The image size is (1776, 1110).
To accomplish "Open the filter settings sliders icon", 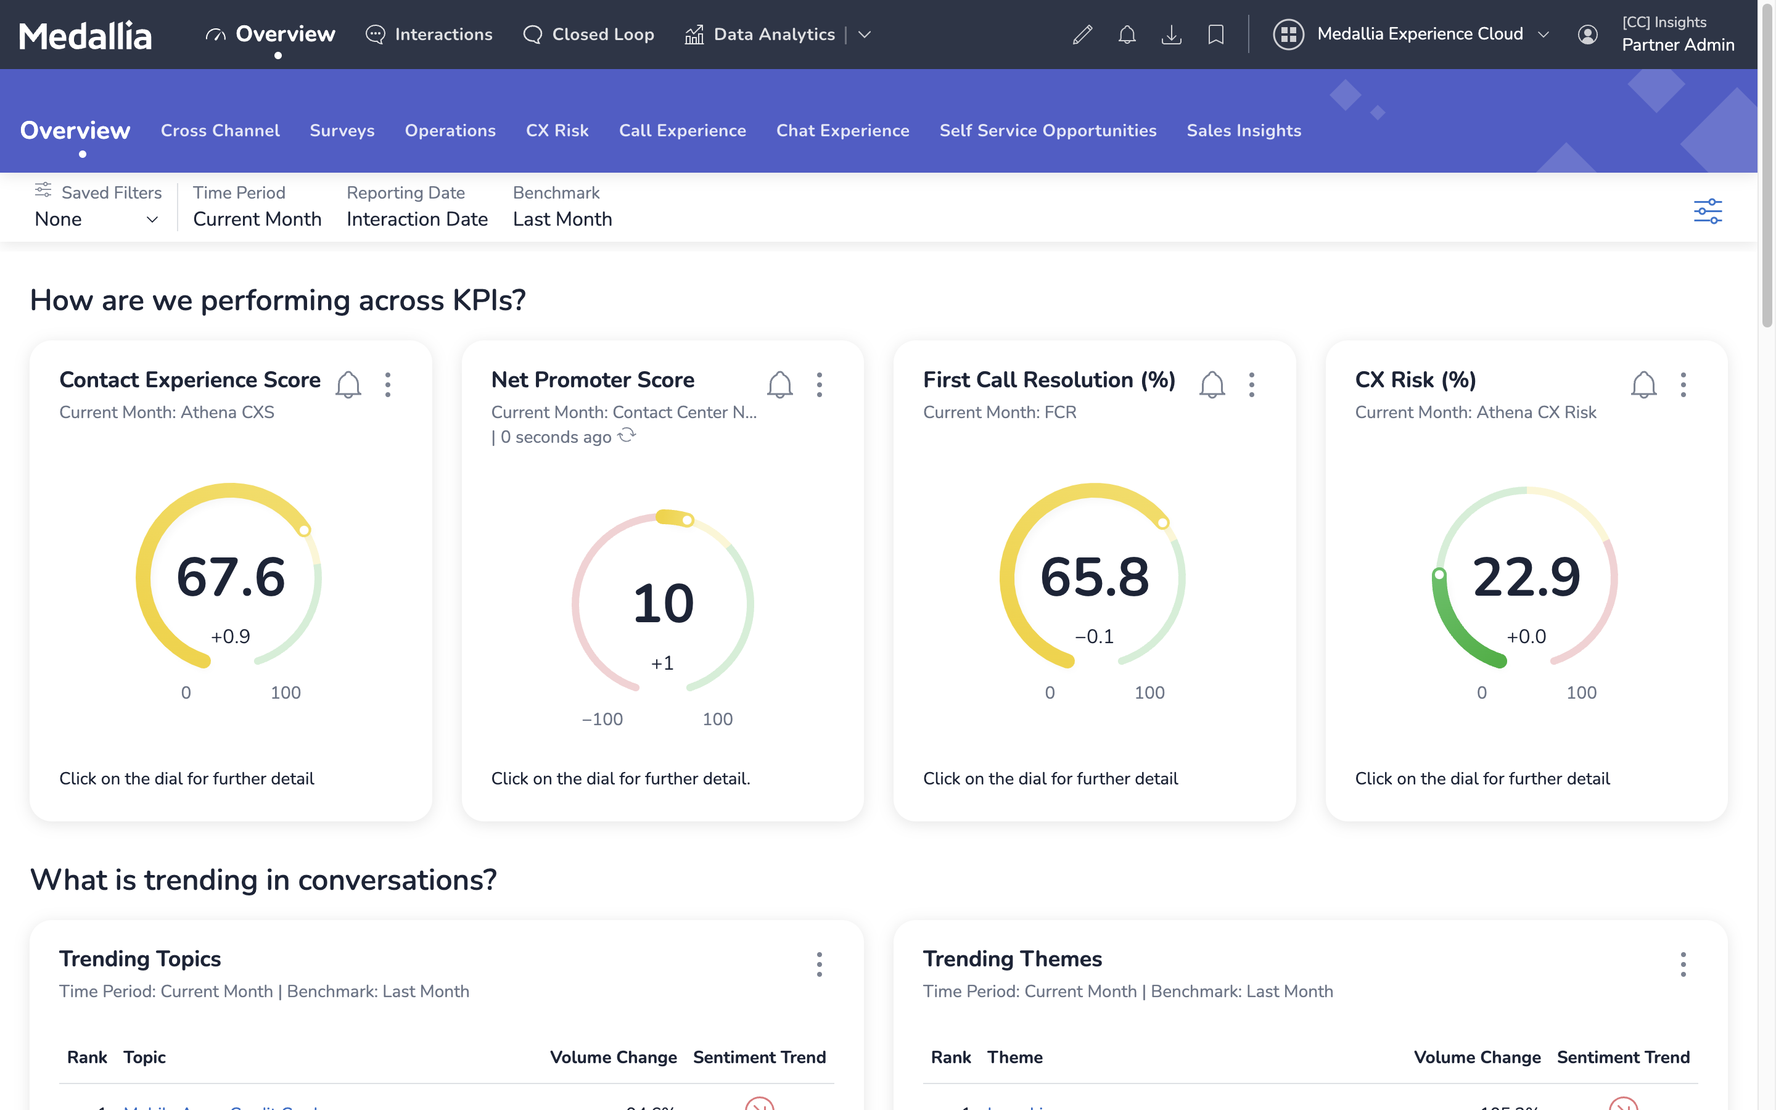I will (x=1708, y=212).
